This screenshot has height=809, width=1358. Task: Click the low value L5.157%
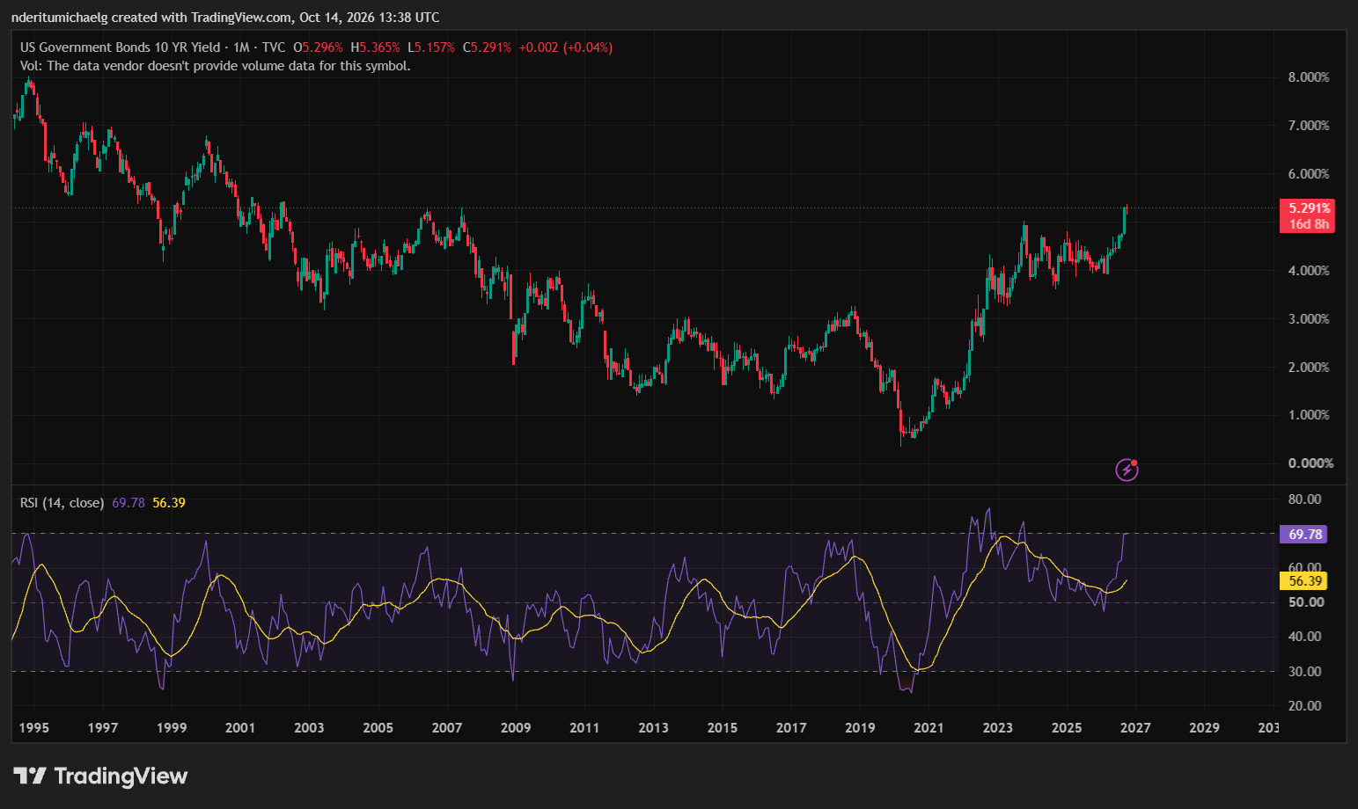(x=431, y=47)
